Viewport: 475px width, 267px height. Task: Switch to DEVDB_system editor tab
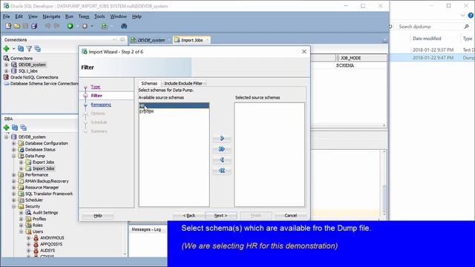(x=151, y=40)
